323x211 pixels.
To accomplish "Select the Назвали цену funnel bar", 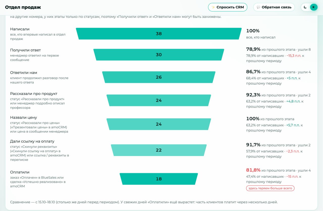I will [x=159, y=124].
